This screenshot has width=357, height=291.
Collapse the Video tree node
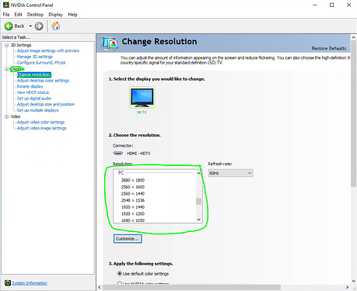pos(7,116)
